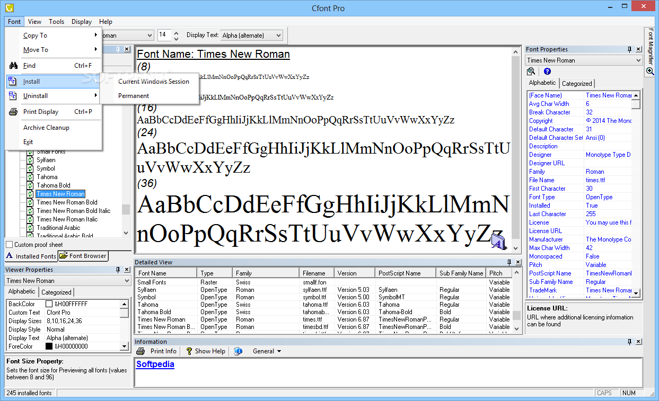Click the installed fonts tree scrollbar thumb
The width and height of the screenshot is (659, 401).
(126, 209)
